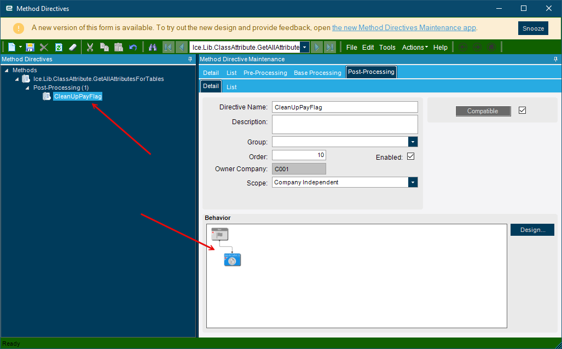Select the CleanUpPayFlag tree item
The image size is (562, 349).
(78, 96)
